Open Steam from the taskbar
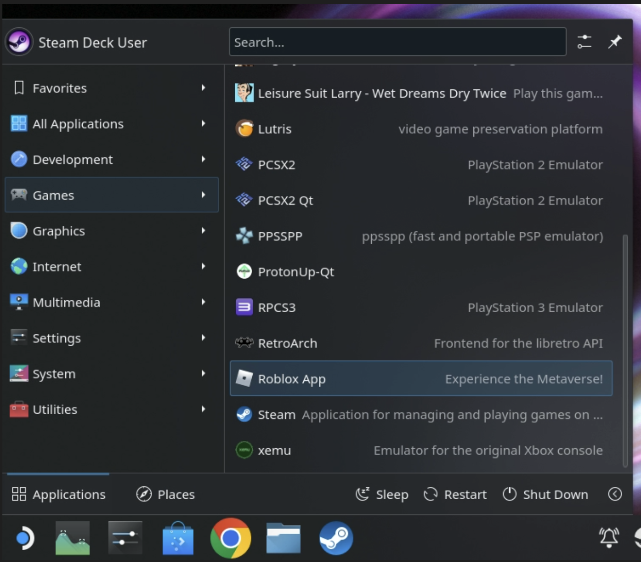 point(336,538)
